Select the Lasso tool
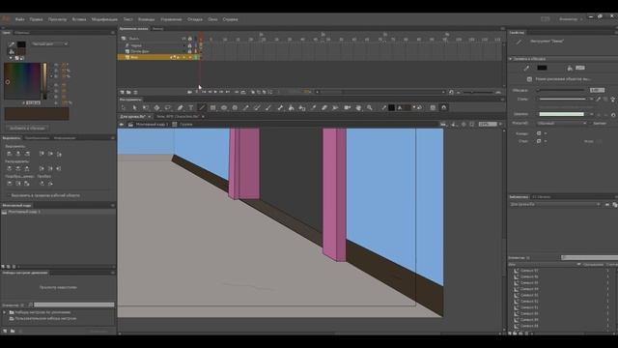 168,107
